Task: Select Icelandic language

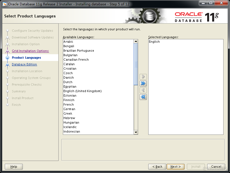Action: tap(98, 127)
